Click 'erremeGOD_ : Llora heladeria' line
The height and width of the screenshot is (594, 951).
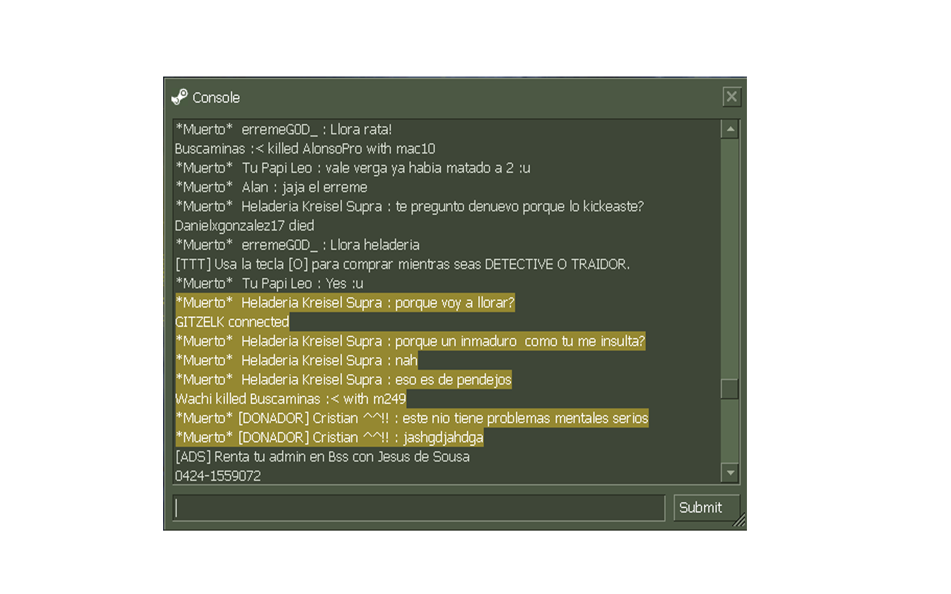pyautogui.click(x=297, y=244)
